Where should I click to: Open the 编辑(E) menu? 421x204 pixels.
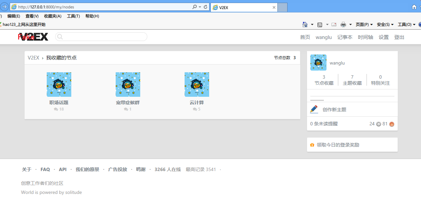click(x=14, y=16)
